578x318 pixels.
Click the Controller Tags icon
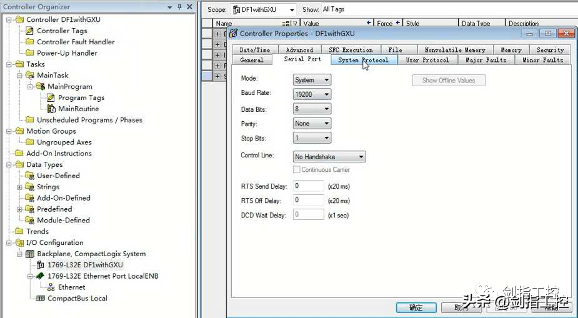click(30, 31)
